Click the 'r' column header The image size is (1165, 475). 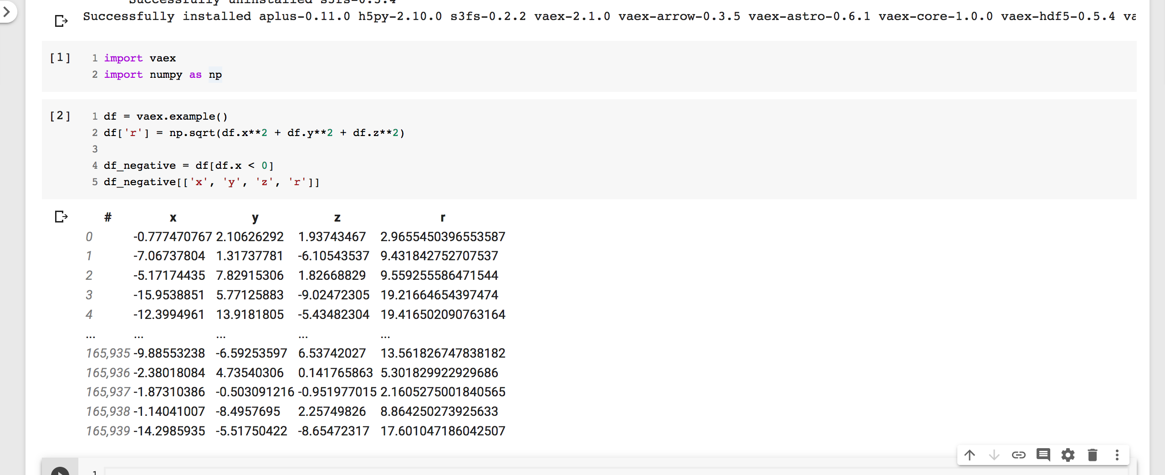tap(443, 217)
